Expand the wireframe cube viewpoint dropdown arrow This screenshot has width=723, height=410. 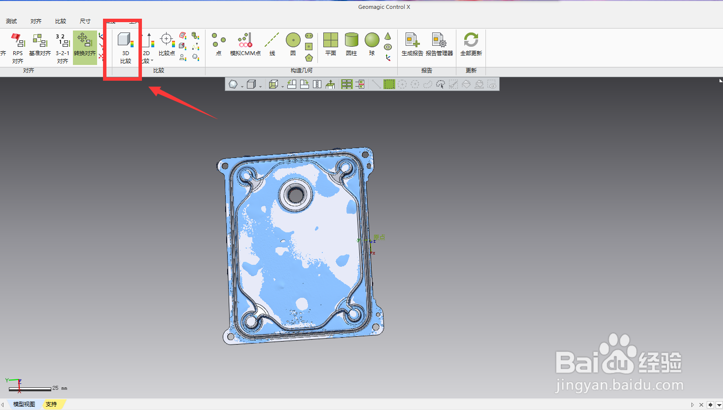[283, 87]
